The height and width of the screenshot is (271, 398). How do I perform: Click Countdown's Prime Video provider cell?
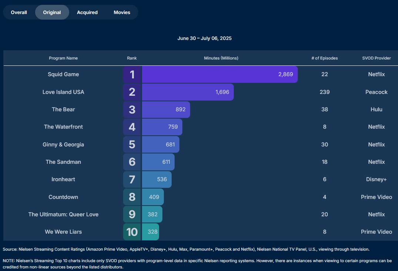tap(377, 197)
